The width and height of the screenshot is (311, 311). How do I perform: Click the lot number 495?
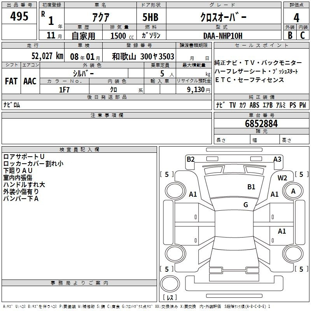pyautogui.click(x=19, y=16)
